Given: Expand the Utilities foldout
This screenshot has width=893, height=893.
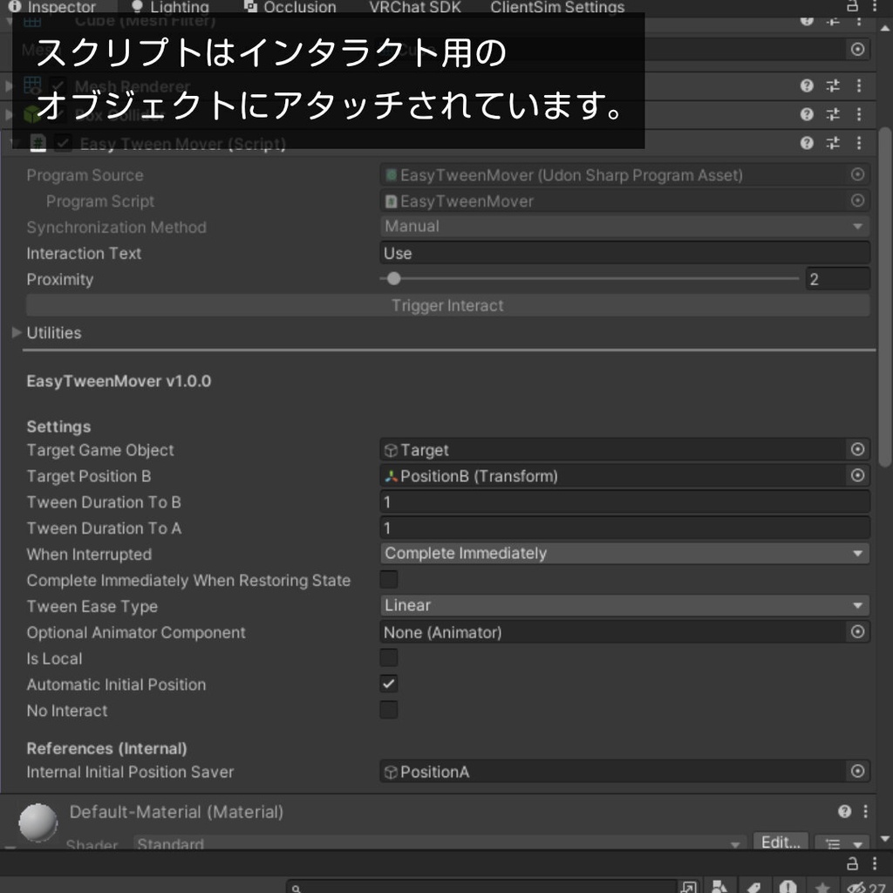Looking at the screenshot, I should coord(17,332).
